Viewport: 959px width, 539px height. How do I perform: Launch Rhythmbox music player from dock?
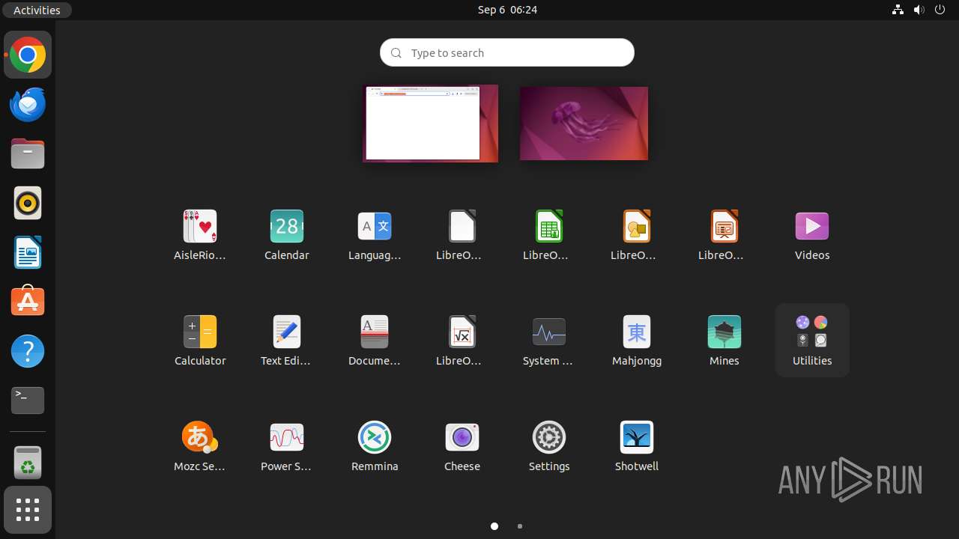(x=28, y=203)
